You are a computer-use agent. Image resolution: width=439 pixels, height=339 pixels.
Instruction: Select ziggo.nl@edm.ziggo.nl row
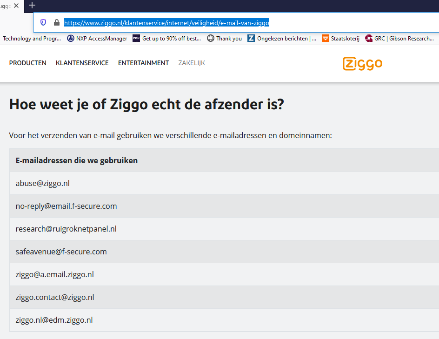[224, 320]
